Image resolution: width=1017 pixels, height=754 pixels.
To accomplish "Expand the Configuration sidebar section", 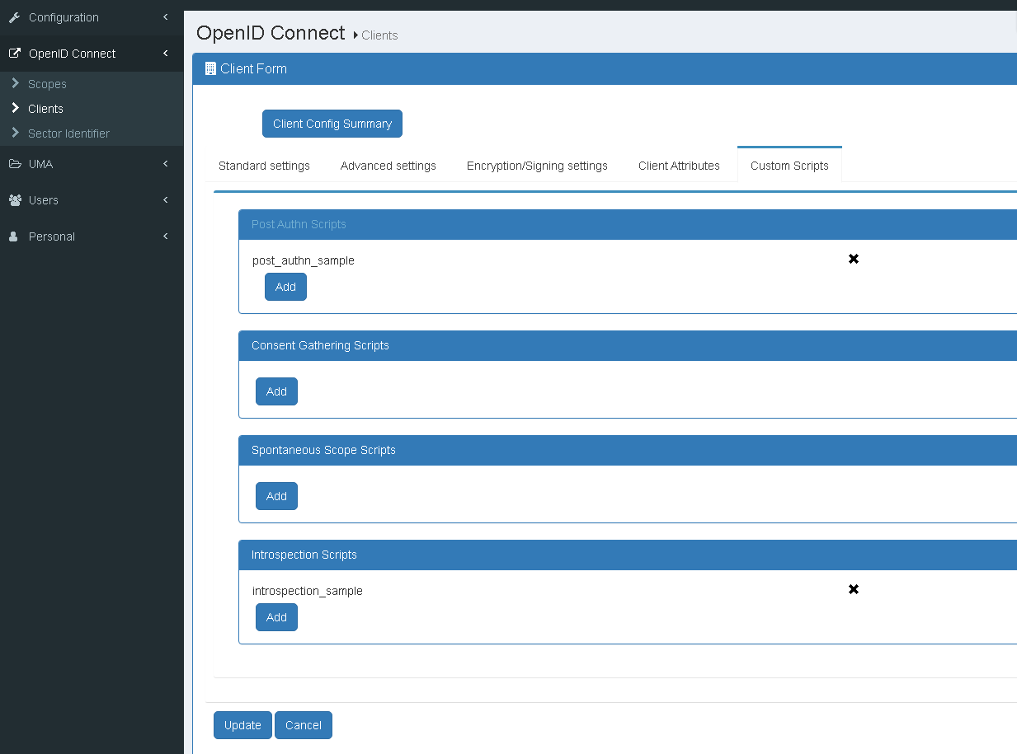I will click(x=165, y=17).
